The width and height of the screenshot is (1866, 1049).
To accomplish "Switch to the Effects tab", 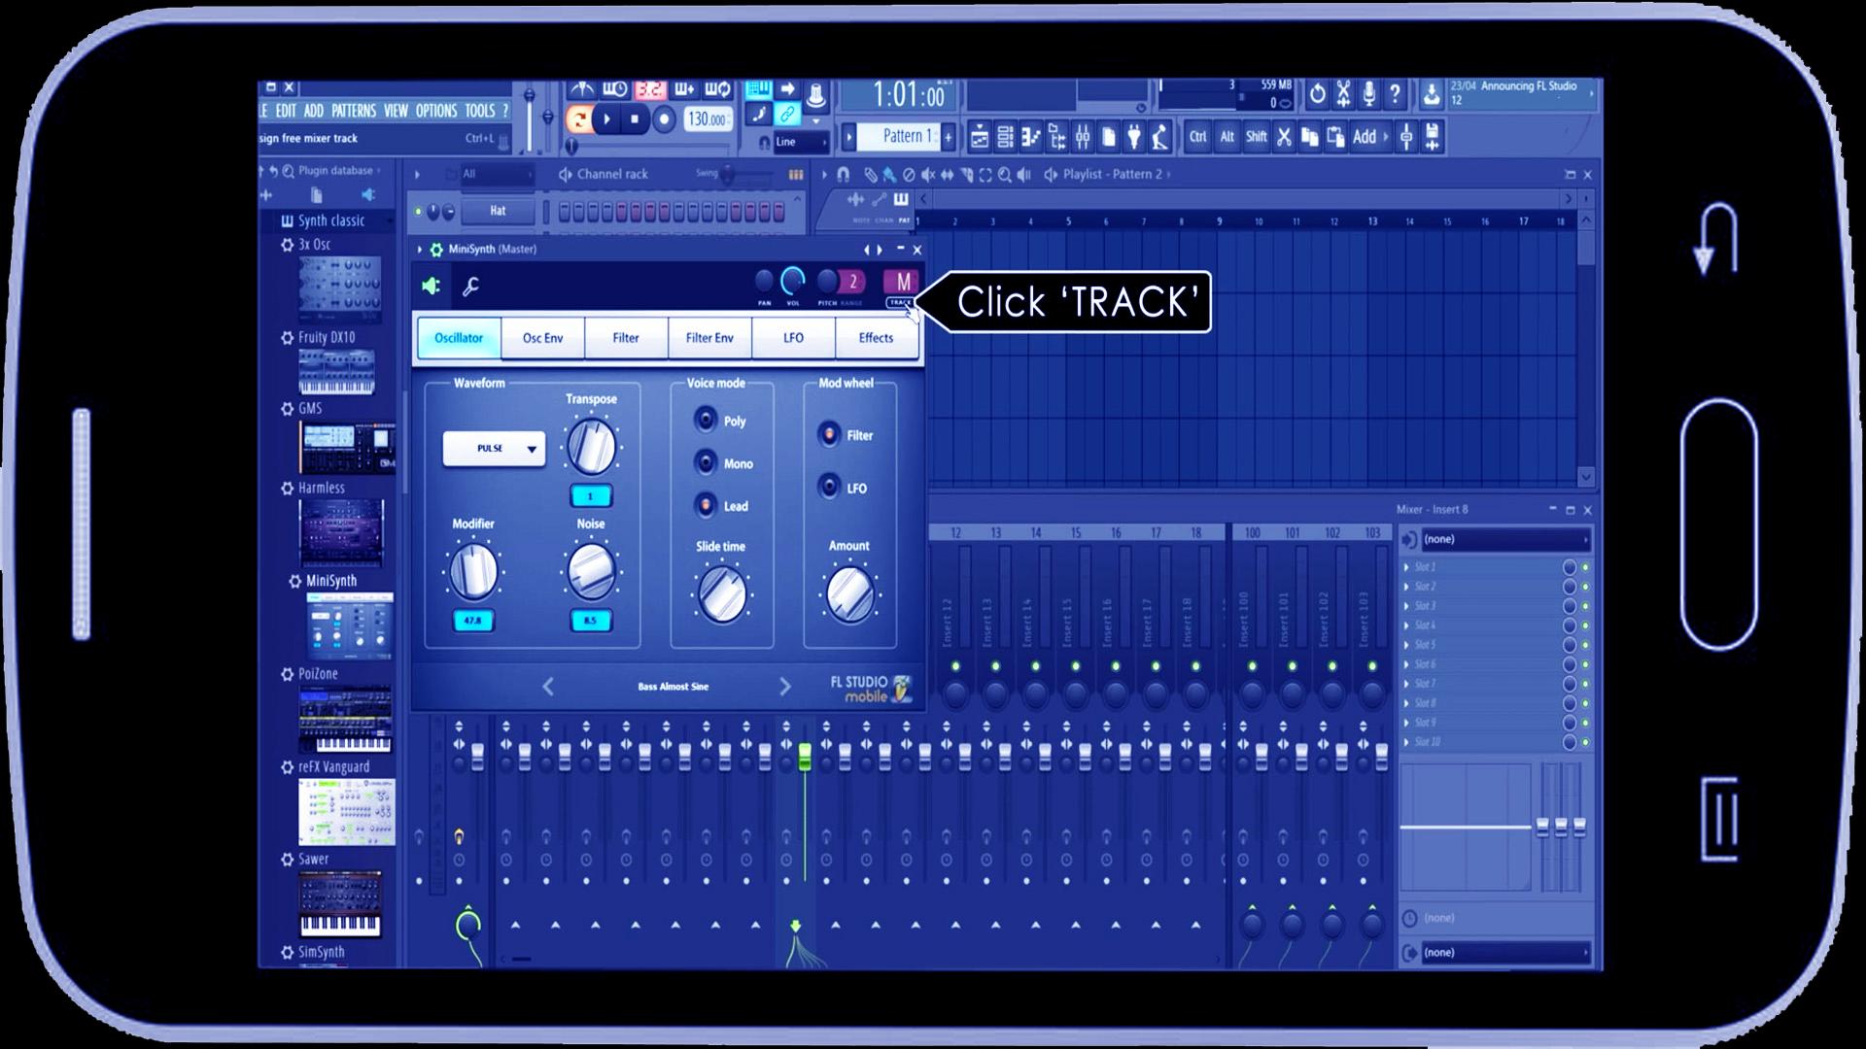I will coord(876,338).
